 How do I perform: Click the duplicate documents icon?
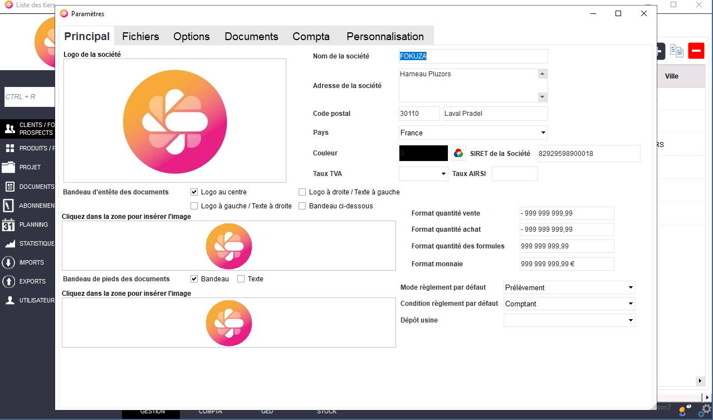coord(676,51)
